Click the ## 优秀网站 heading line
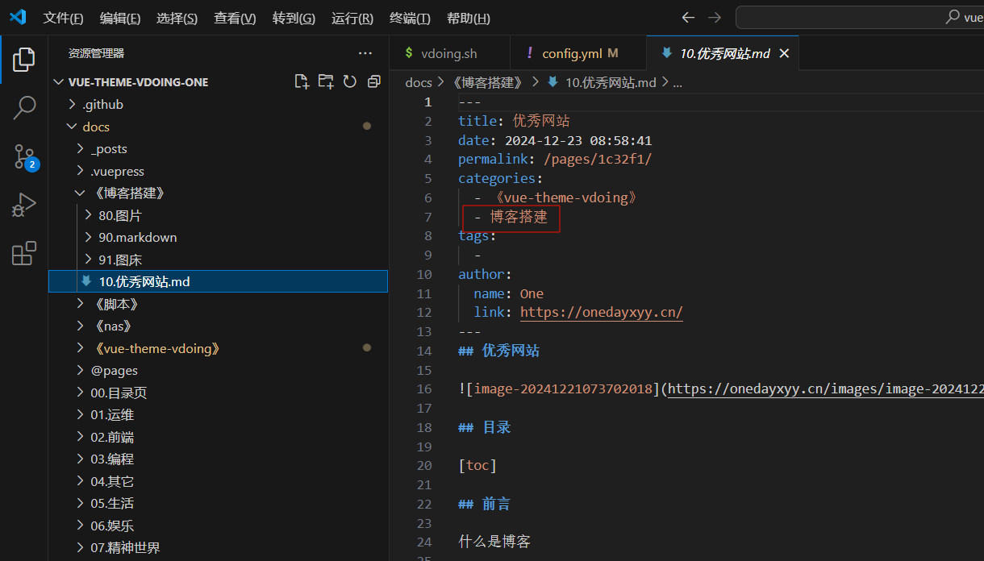This screenshot has width=984, height=561. point(499,351)
